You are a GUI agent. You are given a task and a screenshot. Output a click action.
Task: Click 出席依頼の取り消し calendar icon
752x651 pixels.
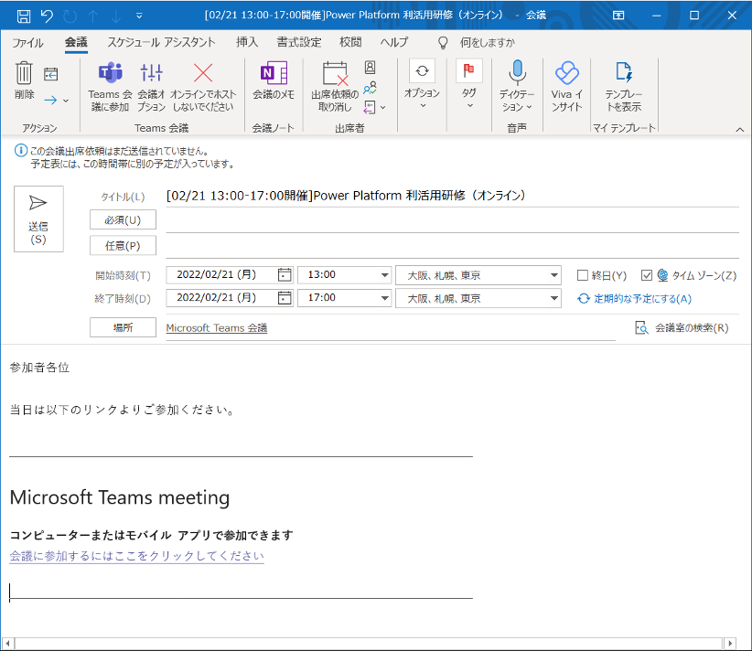click(335, 74)
